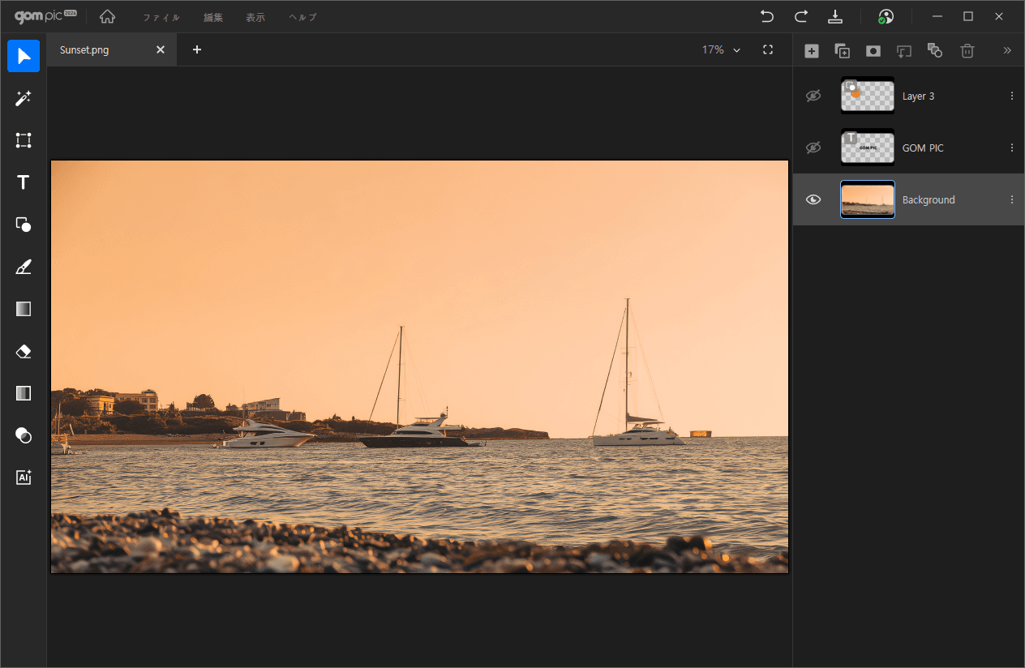Collapse the layers panel
The image size is (1025, 668).
click(x=1007, y=50)
